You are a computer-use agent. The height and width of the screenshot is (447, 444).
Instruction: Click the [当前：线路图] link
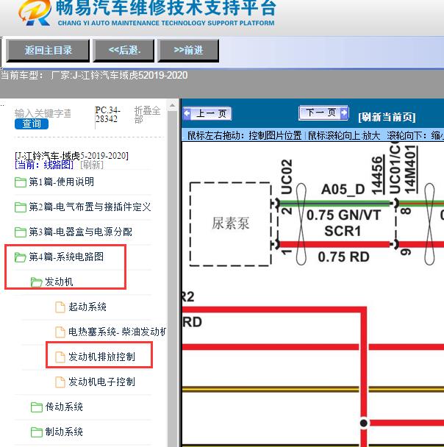[x=44, y=165]
